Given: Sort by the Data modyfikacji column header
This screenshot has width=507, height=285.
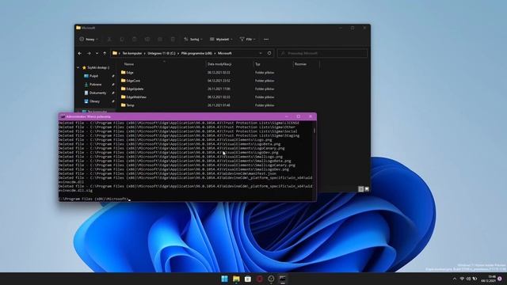Looking at the screenshot, I should click(x=219, y=64).
